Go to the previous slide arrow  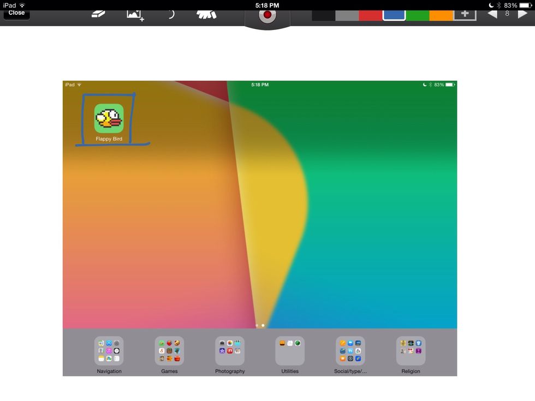pyautogui.click(x=492, y=14)
